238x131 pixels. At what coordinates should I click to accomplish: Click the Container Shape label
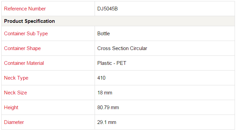pos(22,48)
